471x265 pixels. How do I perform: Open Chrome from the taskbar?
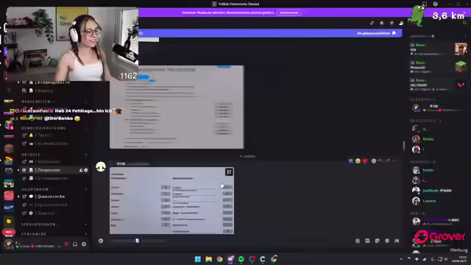point(219,259)
